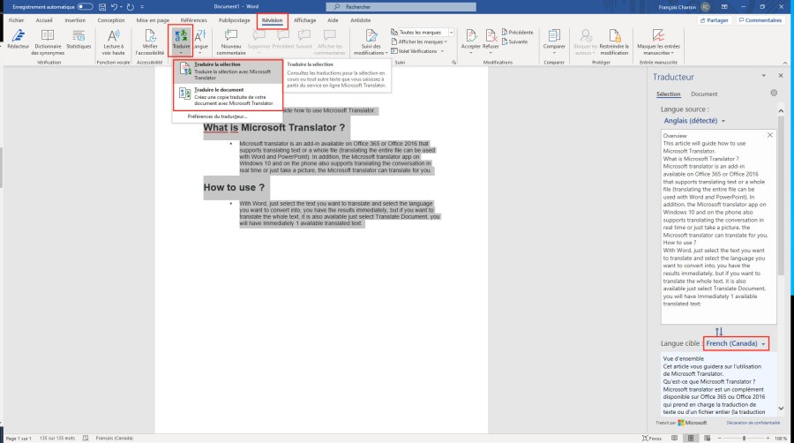
Task: Expand the French (Canada) target language dropdown
Action: (x=736, y=342)
